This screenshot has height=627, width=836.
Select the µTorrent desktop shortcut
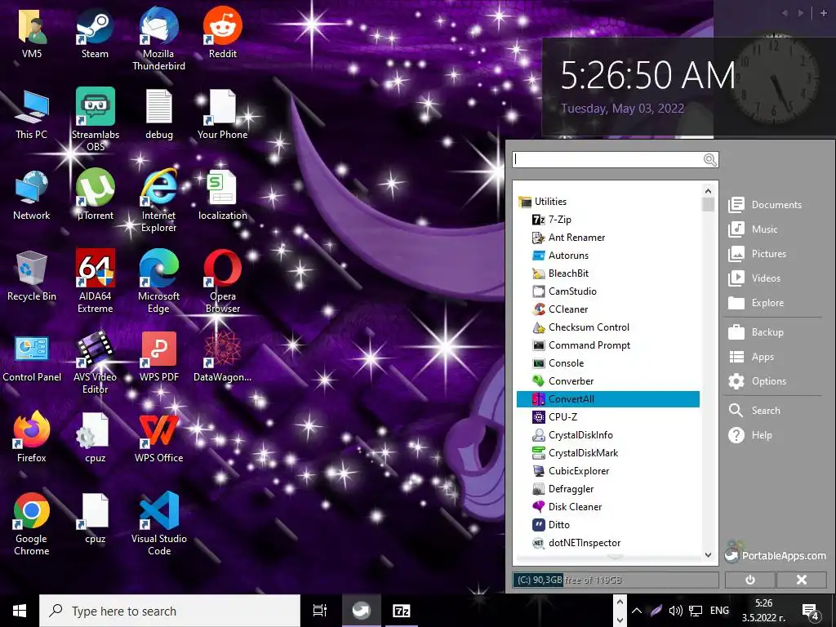pyautogui.click(x=96, y=194)
